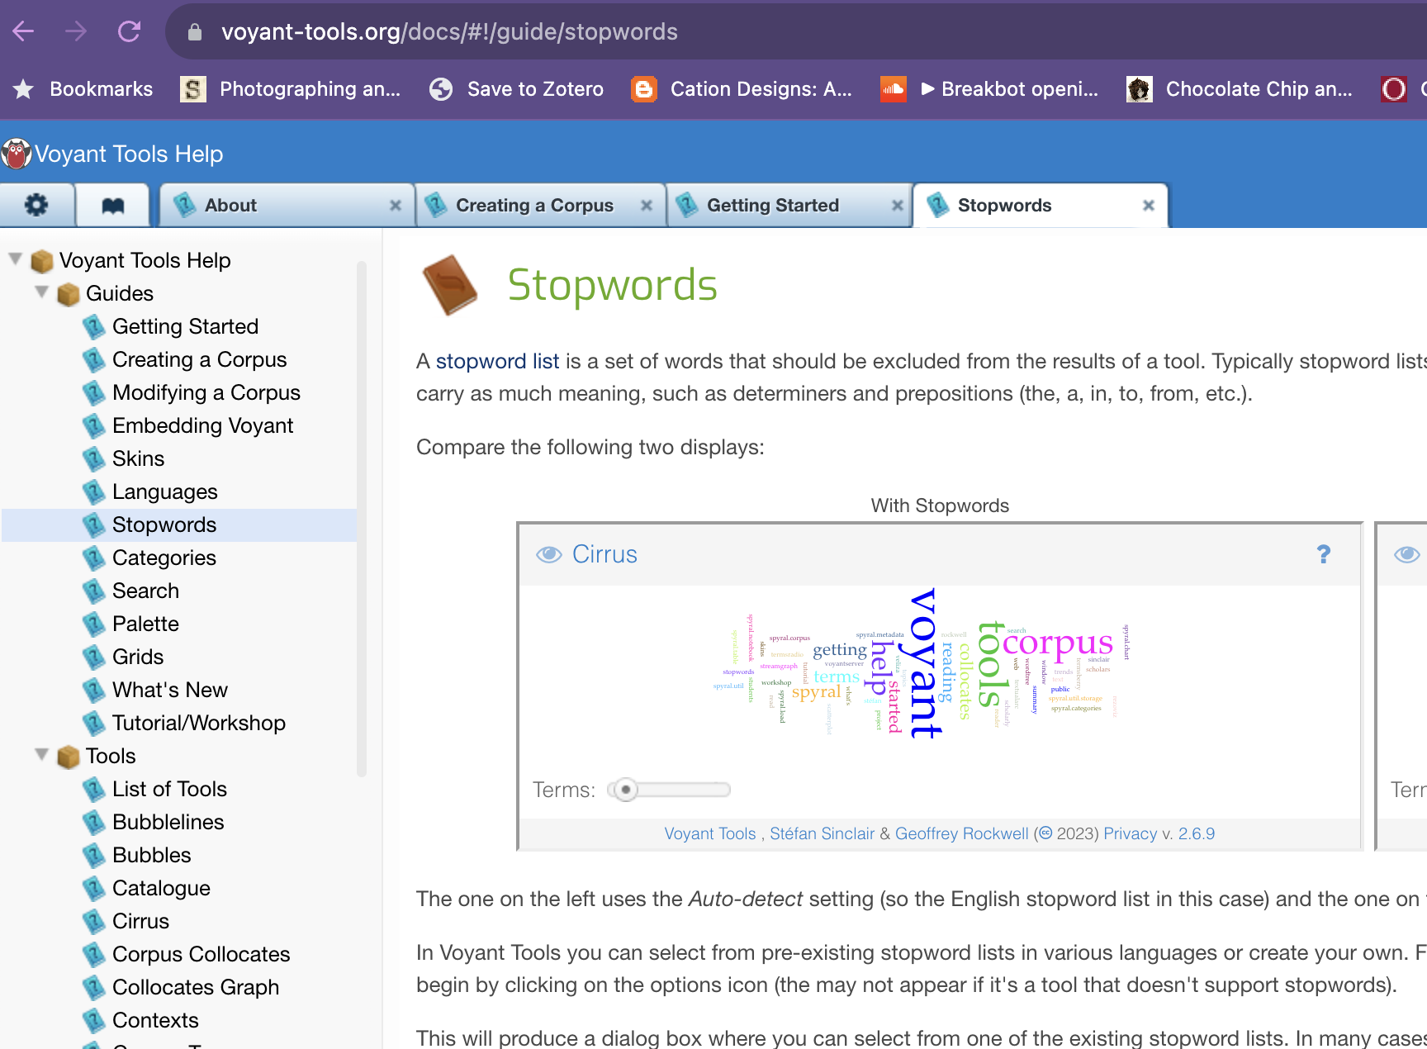The height and width of the screenshot is (1049, 1427).
Task: Click the Voyant owl logo
Action: 16,154
